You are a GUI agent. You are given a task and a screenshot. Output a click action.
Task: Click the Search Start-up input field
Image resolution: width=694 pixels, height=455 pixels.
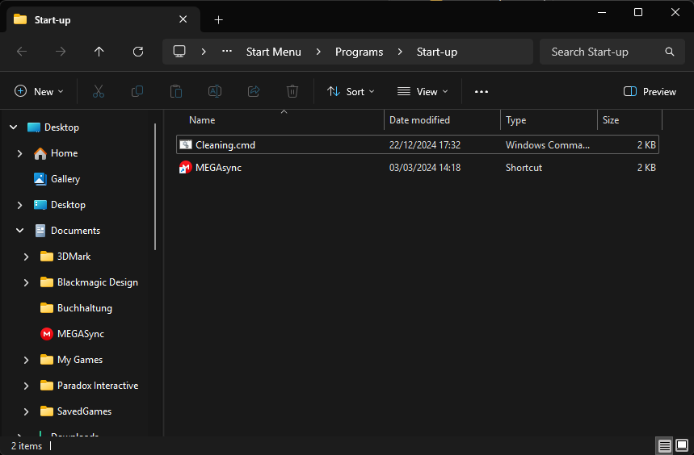click(602, 52)
